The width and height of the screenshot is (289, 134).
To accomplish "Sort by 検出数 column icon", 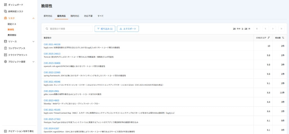I will [283, 38].
